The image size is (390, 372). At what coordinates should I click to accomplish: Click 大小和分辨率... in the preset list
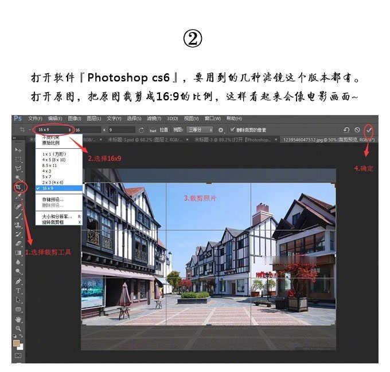click(59, 216)
